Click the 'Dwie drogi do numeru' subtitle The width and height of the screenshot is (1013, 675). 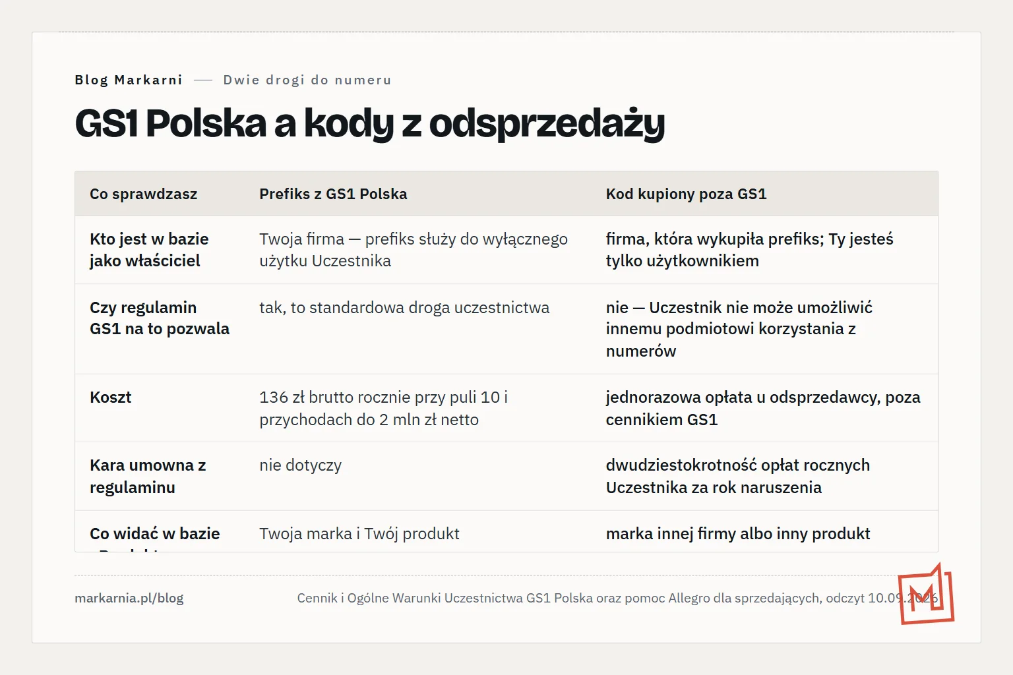pos(307,80)
